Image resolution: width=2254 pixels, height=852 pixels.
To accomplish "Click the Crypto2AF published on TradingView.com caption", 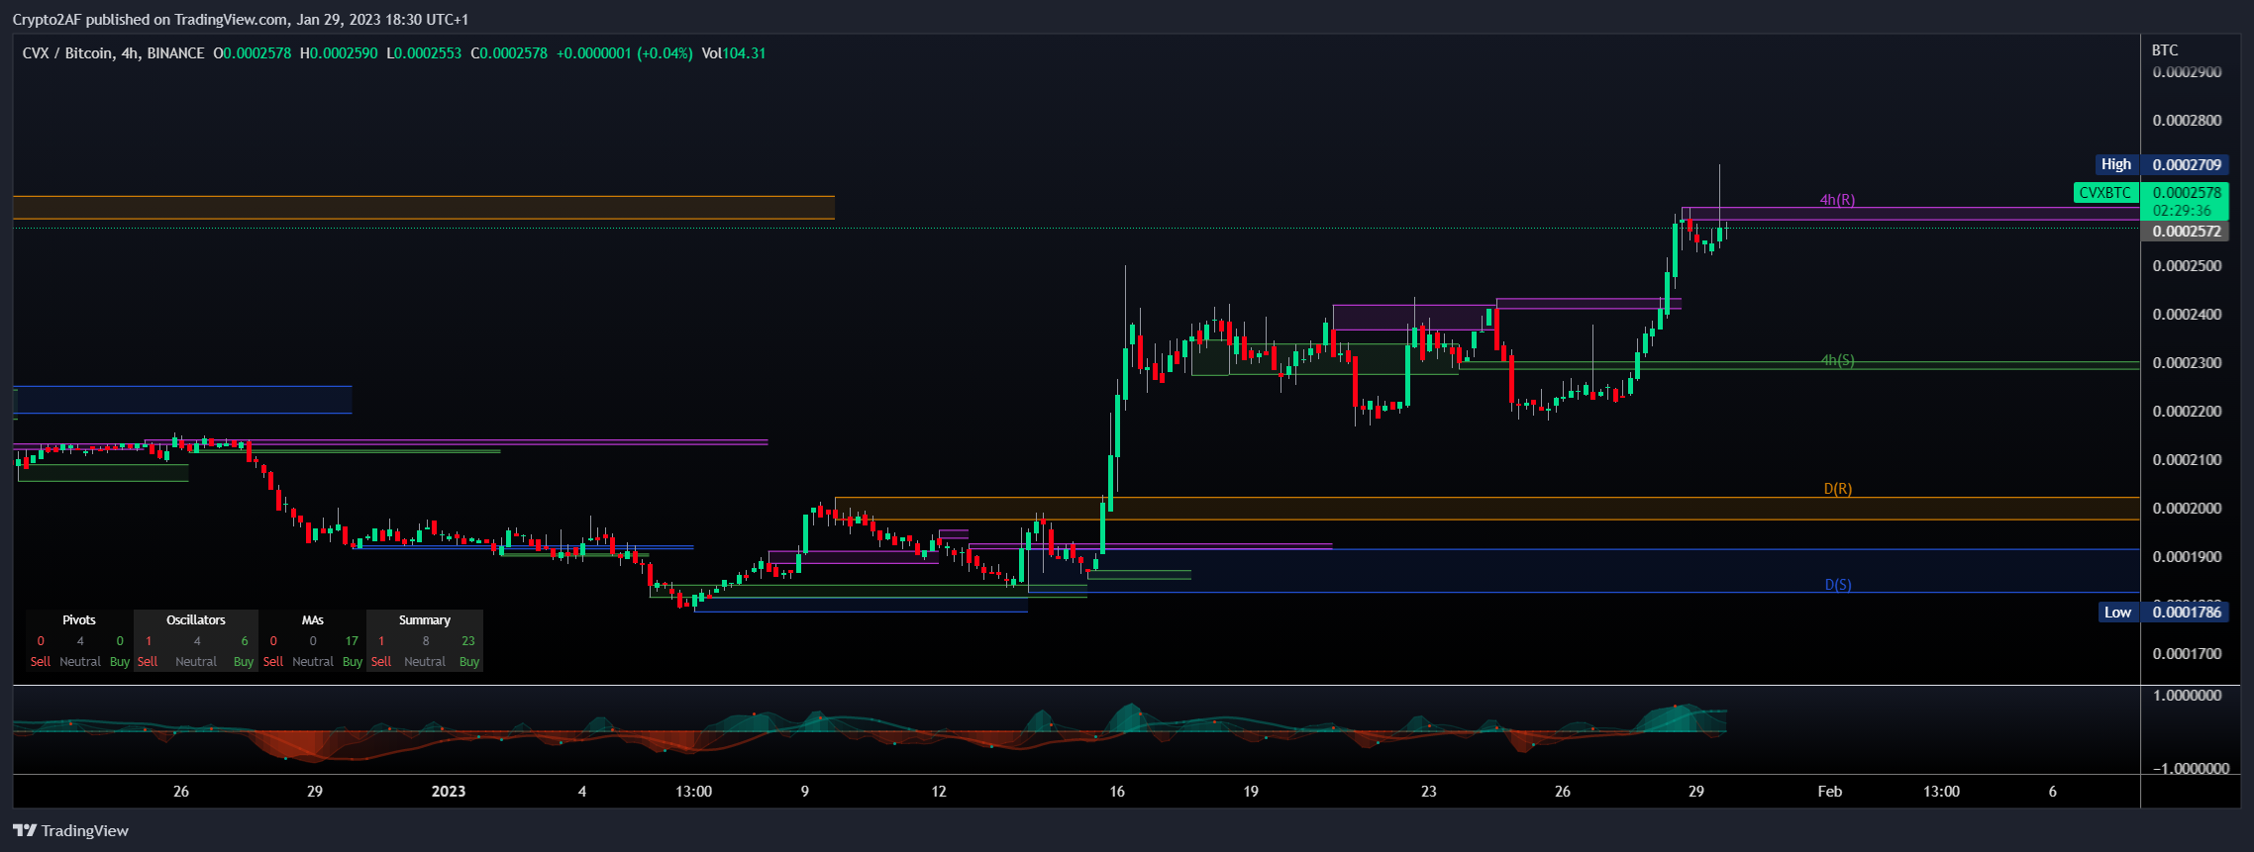I will pyautogui.click(x=241, y=19).
